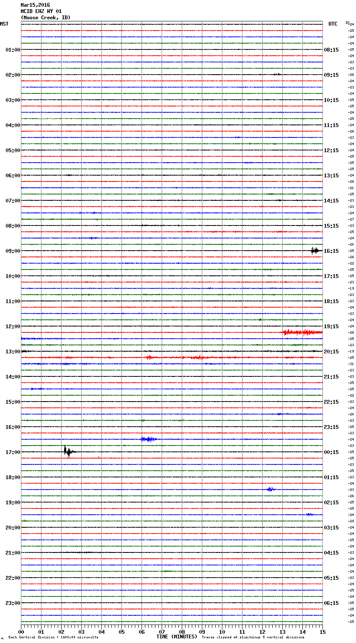Click the 23:00 MST time label
Screen dimensions: 356x643
13,603
